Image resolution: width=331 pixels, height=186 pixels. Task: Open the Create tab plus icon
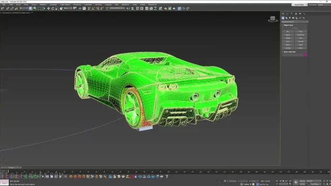click(283, 14)
